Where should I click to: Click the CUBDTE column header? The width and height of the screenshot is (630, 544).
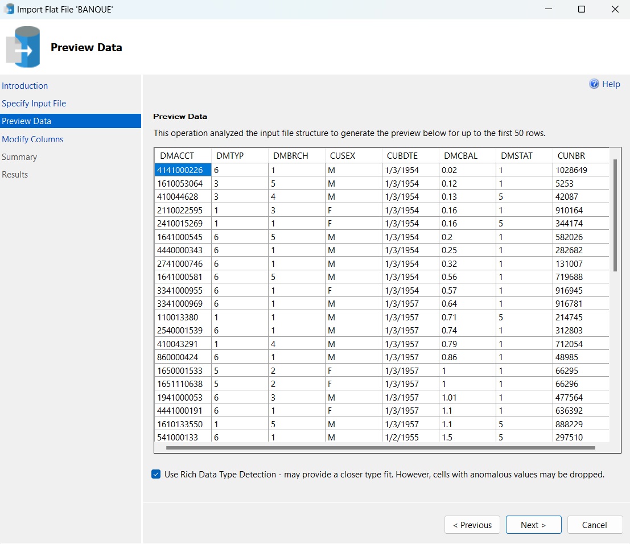[x=402, y=156]
